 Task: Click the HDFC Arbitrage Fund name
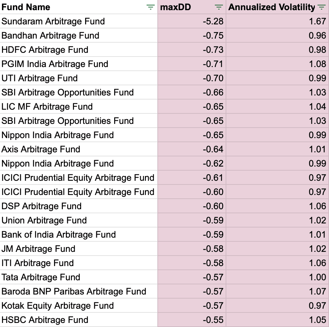(x=45, y=50)
